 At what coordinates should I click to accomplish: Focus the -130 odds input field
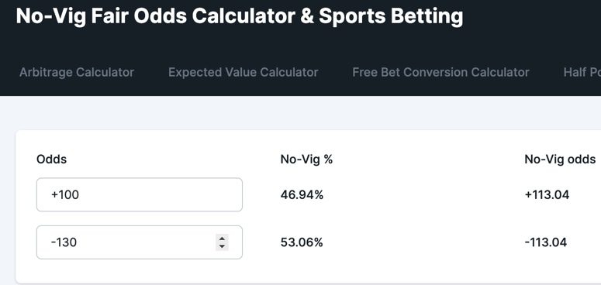[x=140, y=242]
